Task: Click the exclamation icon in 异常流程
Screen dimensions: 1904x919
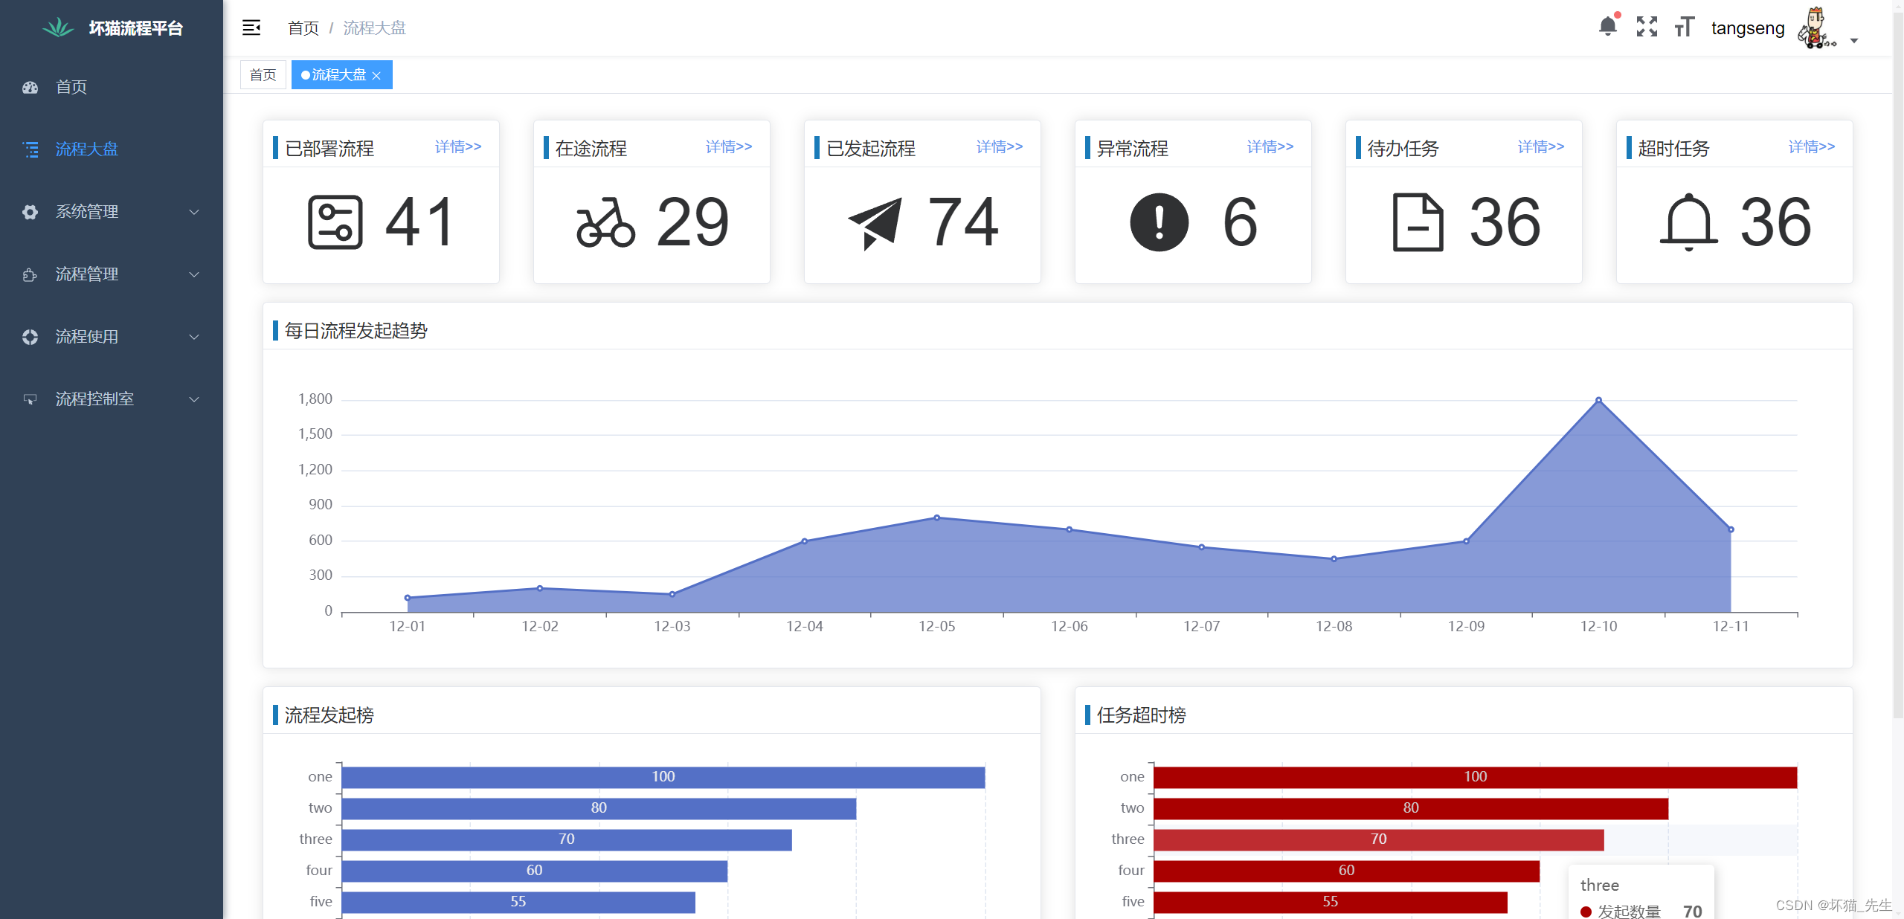Action: 1159,222
